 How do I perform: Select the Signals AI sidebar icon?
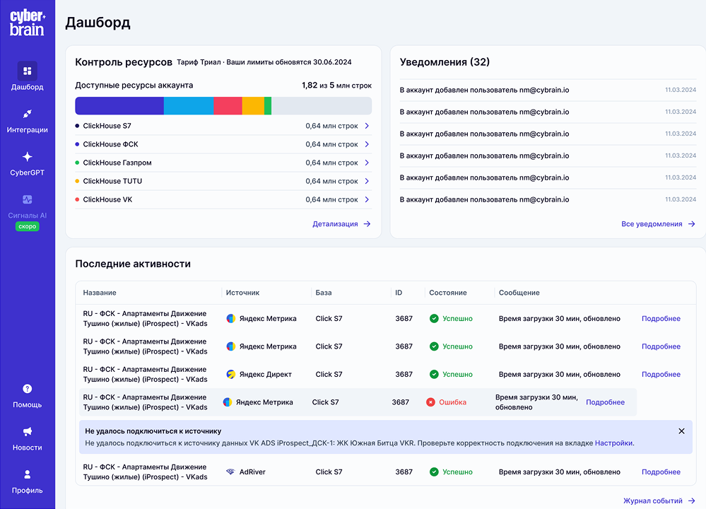(28, 200)
